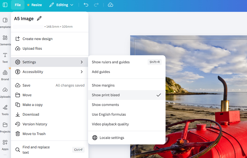247x158 pixels.
Task: Toggle Show margins option
Action: point(127,85)
